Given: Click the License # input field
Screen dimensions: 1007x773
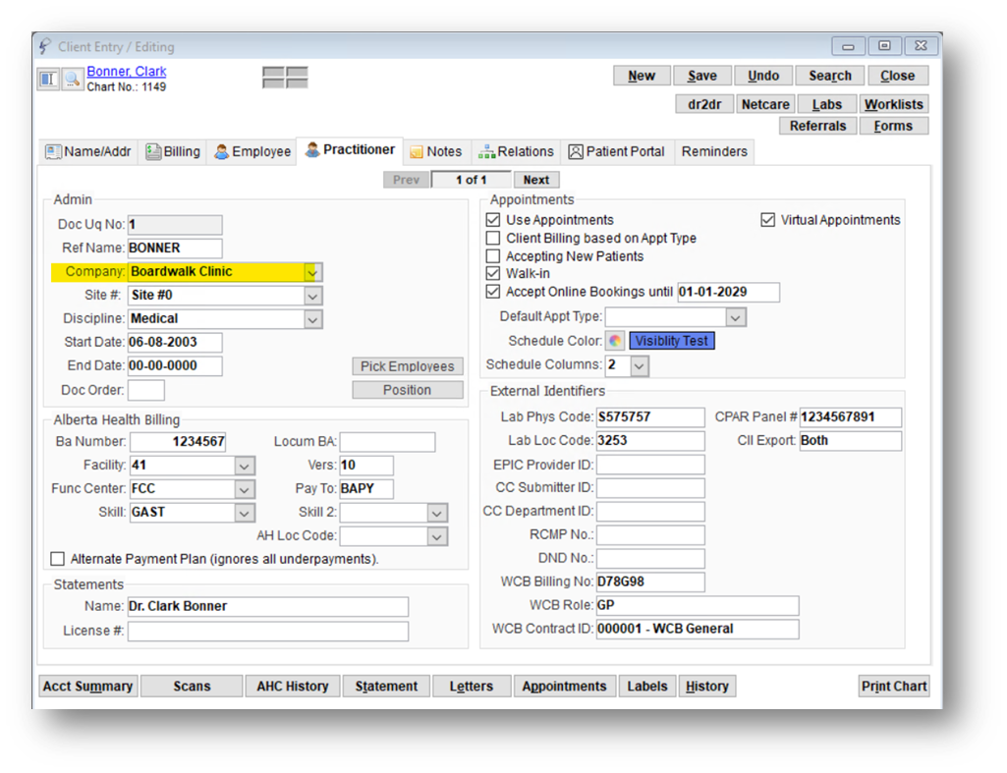Looking at the screenshot, I should [x=268, y=632].
